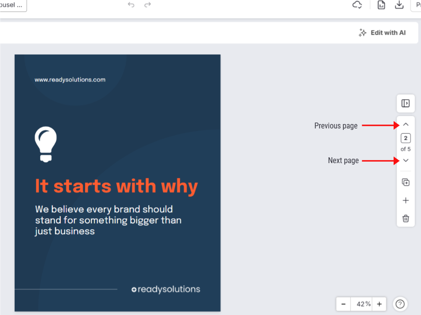This screenshot has width=421, height=315.
Task: Click the Edit with AI button
Action: click(x=382, y=33)
